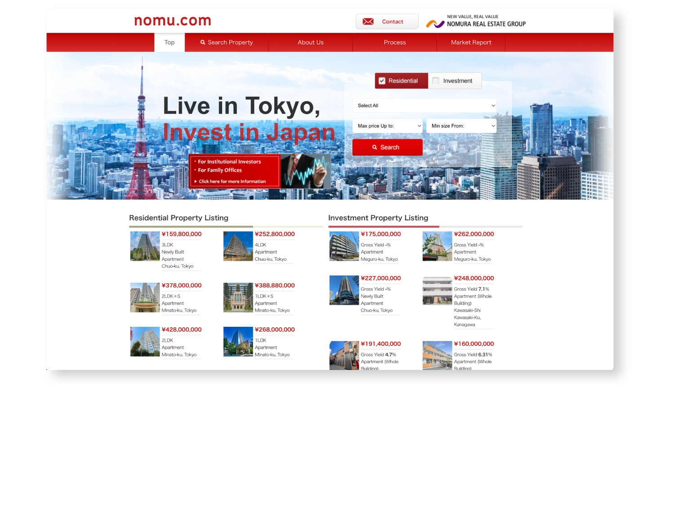Click the ¥268,000,000 price link
The image size is (674, 521).
[275, 330]
